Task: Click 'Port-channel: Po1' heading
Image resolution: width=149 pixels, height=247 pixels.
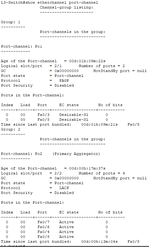Action: (x=22, y=46)
